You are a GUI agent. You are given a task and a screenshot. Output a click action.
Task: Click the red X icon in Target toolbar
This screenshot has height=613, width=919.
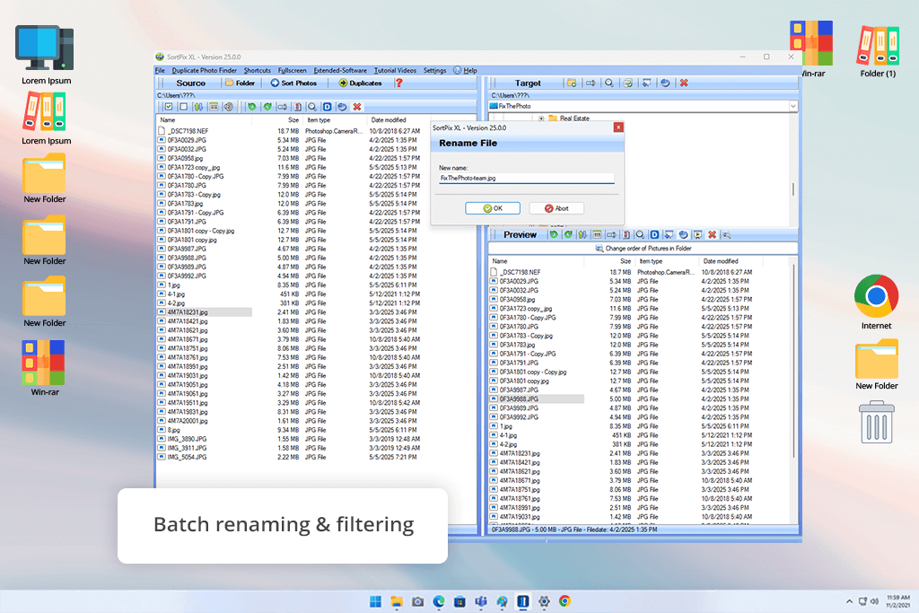pos(683,83)
